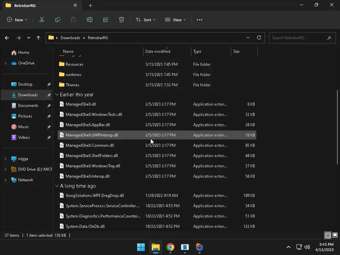Open the View options dropdown
This screenshot has height=255, width=340.
click(x=175, y=20)
